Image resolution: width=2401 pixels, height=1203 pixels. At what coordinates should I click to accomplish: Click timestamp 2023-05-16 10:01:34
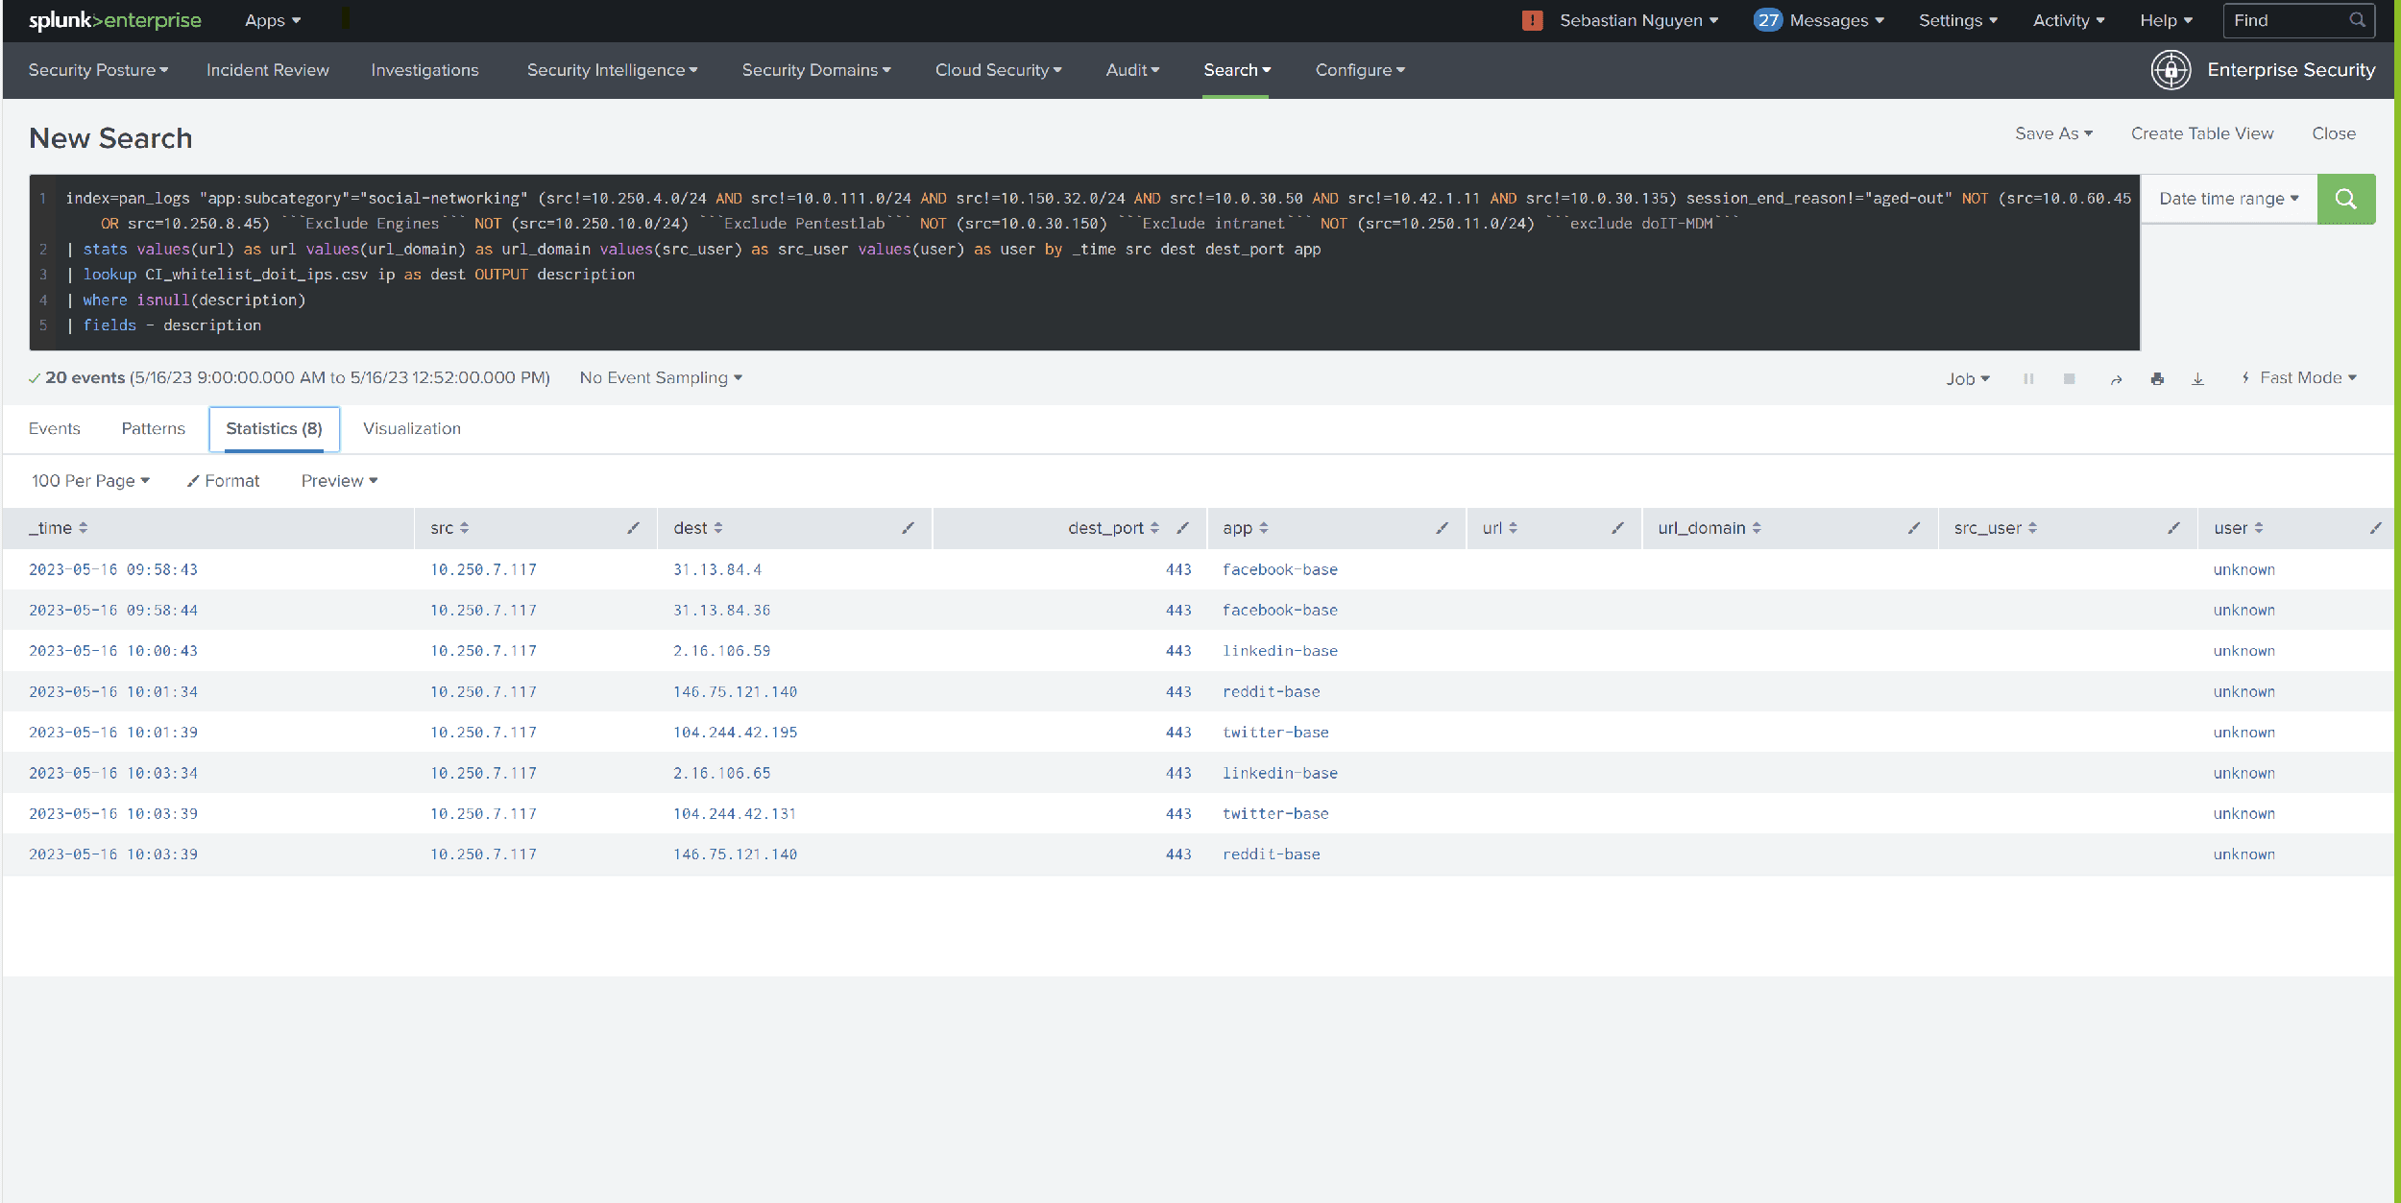pos(113,692)
